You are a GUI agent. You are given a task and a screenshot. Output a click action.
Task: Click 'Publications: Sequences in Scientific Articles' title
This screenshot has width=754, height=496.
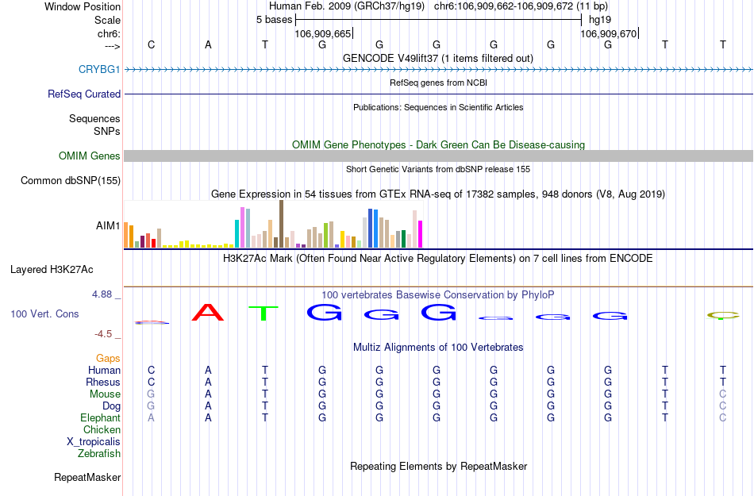(x=438, y=107)
